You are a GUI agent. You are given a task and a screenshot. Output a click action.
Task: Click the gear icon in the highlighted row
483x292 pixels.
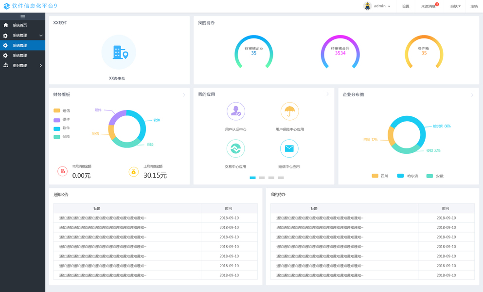click(x=5, y=45)
